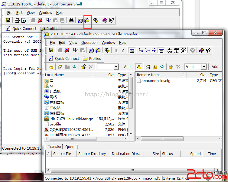Image resolution: width=228 pixels, height=182 pixels.
Task: Expand remote path /root dropdown
Action: pyautogui.click(x=204, y=67)
